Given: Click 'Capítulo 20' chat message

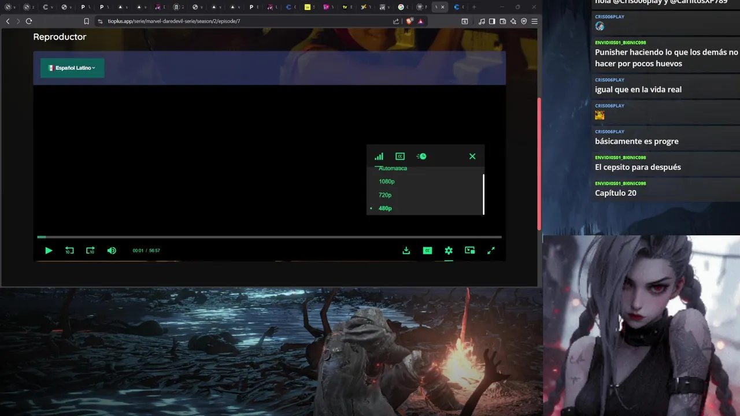Looking at the screenshot, I should [616, 193].
